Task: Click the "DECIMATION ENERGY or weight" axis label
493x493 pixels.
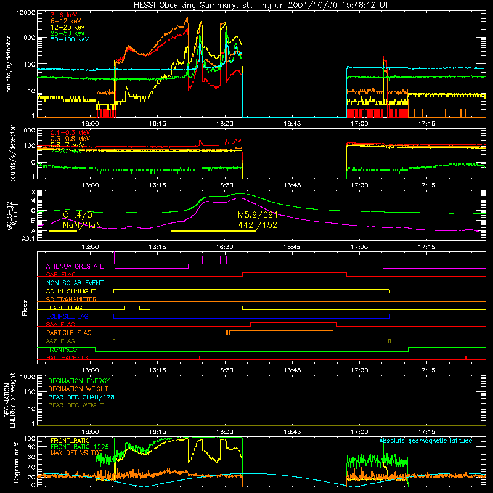Action: pyautogui.click(x=9, y=400)
